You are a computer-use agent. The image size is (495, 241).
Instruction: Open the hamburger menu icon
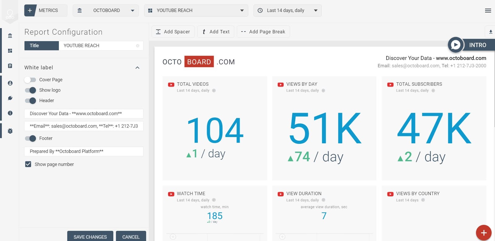488,11
